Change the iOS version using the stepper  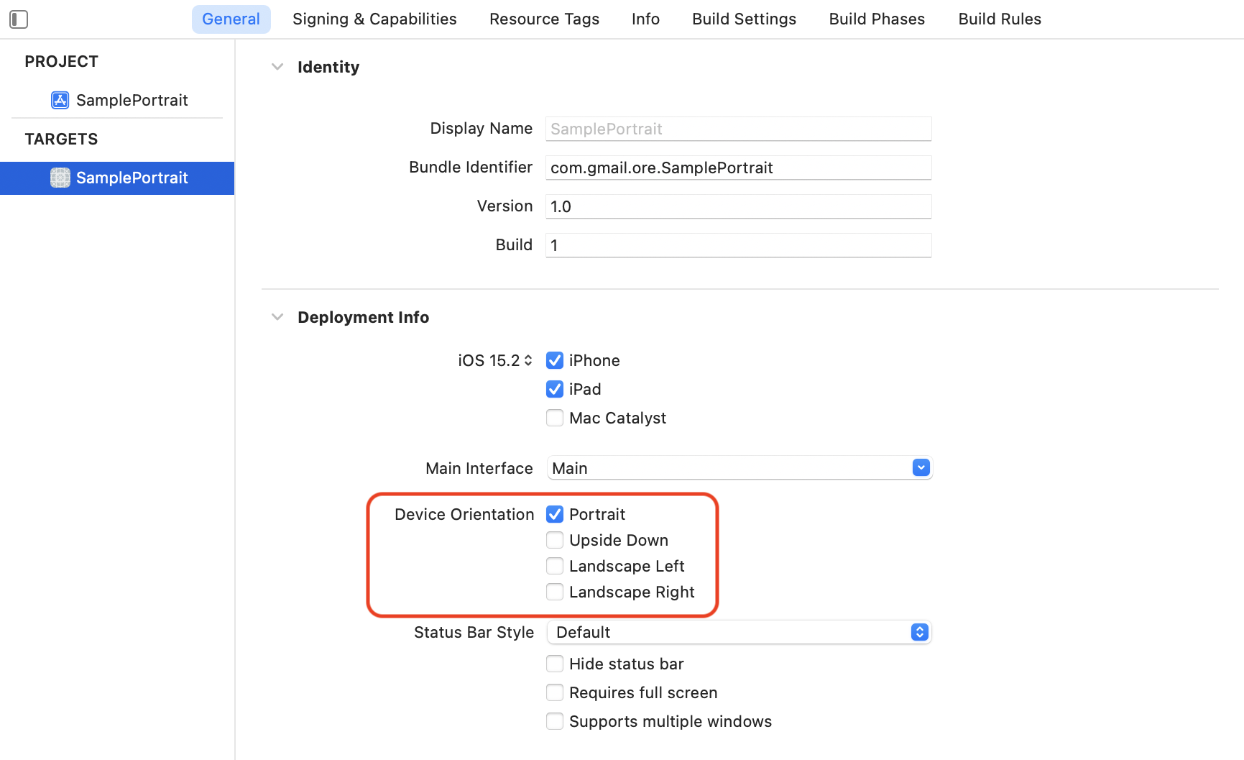(527, 360)
